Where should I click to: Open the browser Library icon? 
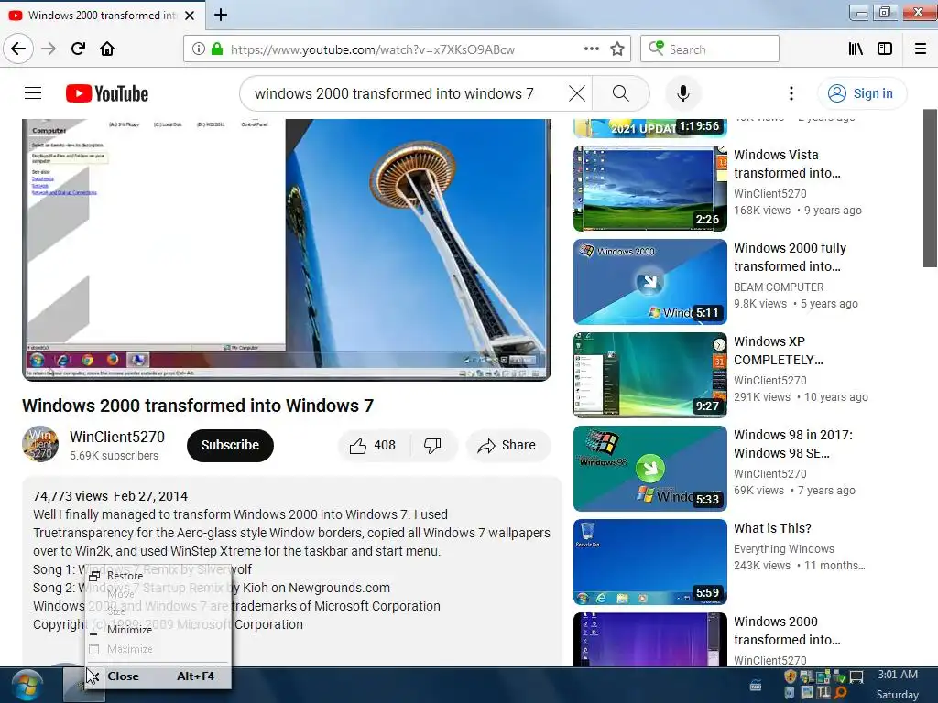856,49
